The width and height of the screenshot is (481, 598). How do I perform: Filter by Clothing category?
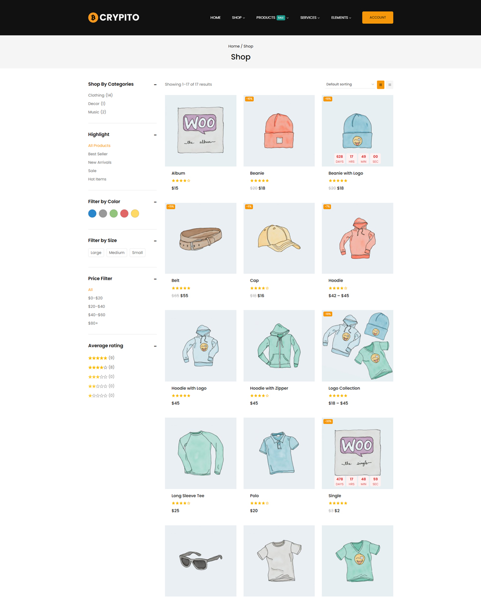coord(100,95)
